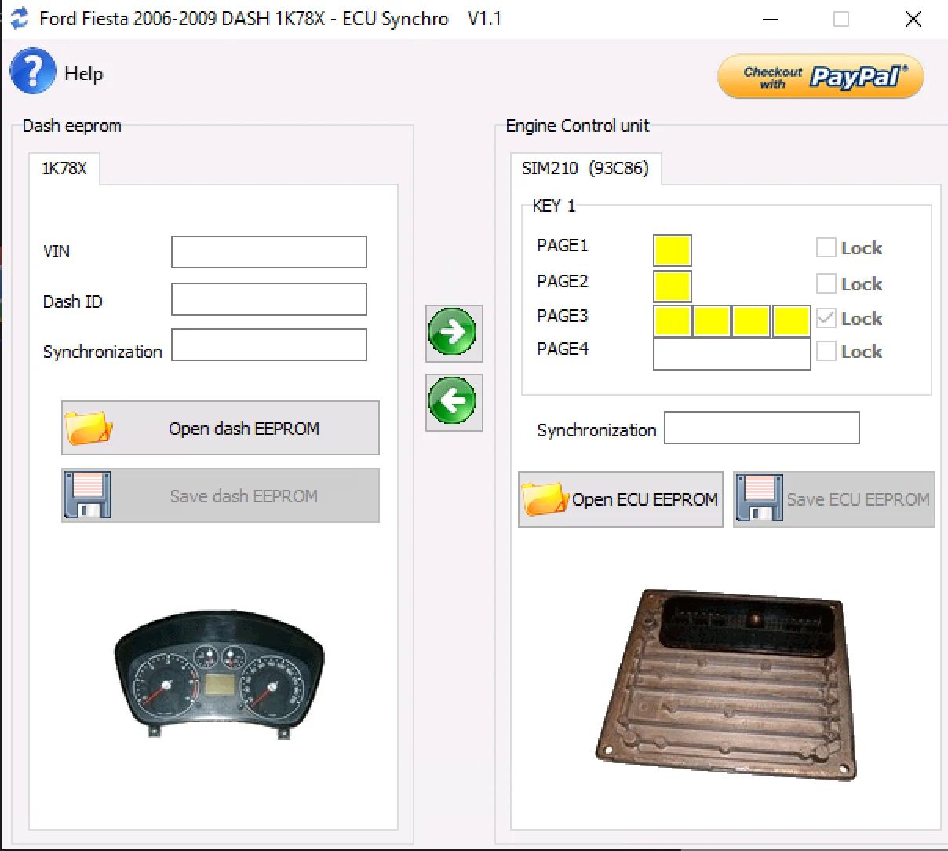Select the 1K78X tab
This screenshot has height=851, width=948.
click(x=64, y=169)
